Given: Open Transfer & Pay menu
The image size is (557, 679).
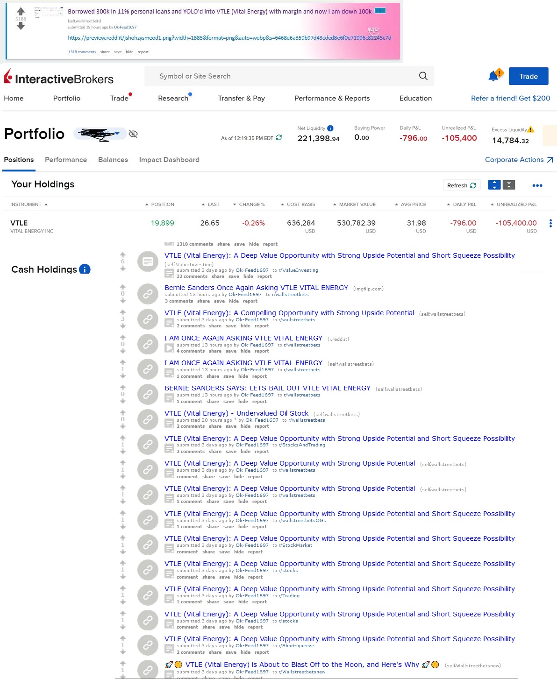Looking at the screenshot, I should 242,98.
